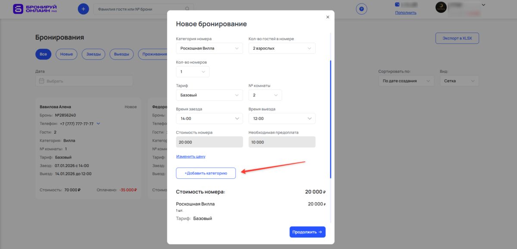Open the Время заезда dropdown

209,118
